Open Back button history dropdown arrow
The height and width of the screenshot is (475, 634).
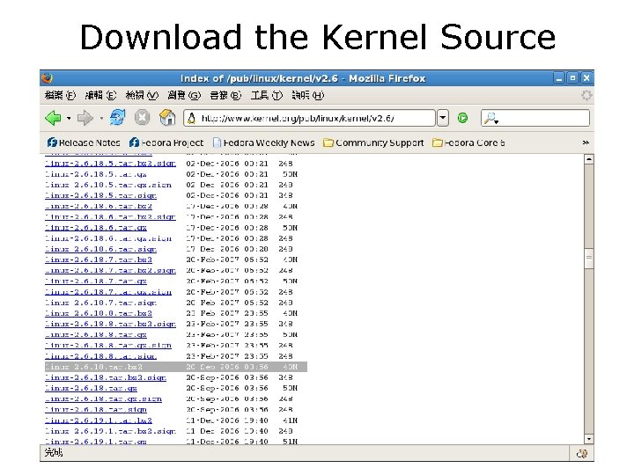[x=69, y=119]
